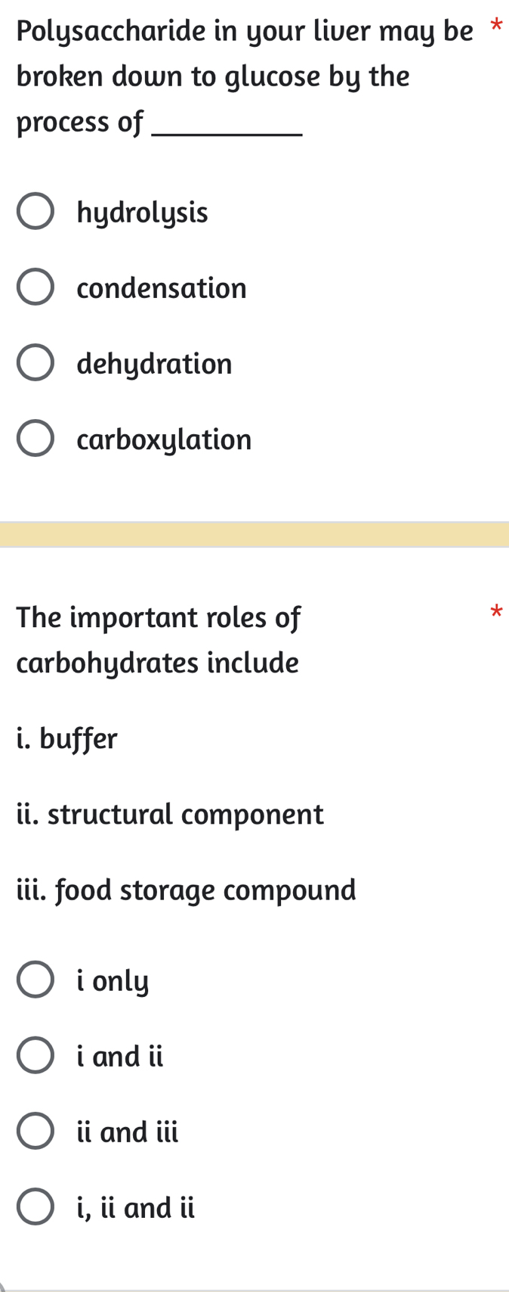
Task: Select the hydrolysis answer option
Action: pos(35,211)
